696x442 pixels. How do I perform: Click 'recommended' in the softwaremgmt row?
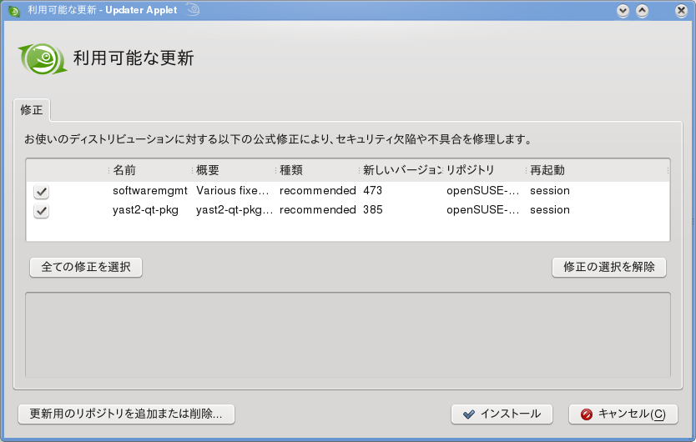tap(318, 191)
